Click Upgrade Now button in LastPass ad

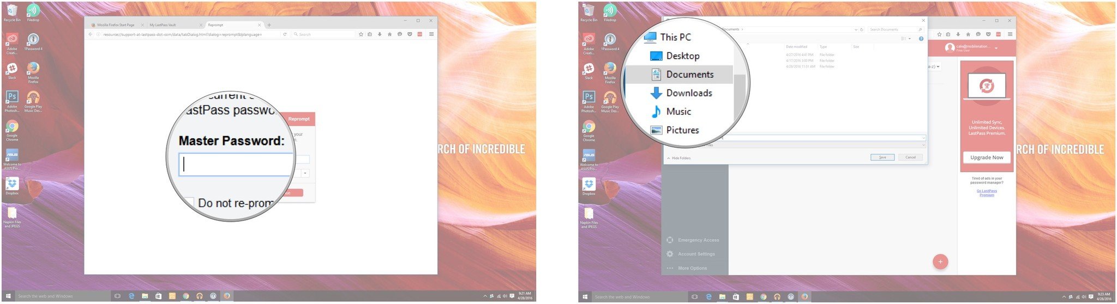point(987,157)
